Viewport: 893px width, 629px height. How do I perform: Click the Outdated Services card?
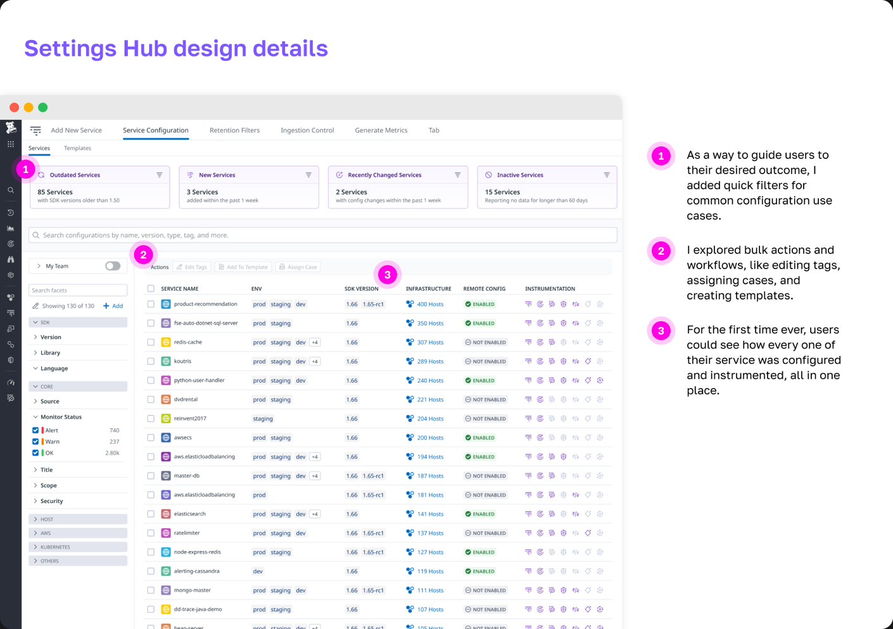pos(100,187)
